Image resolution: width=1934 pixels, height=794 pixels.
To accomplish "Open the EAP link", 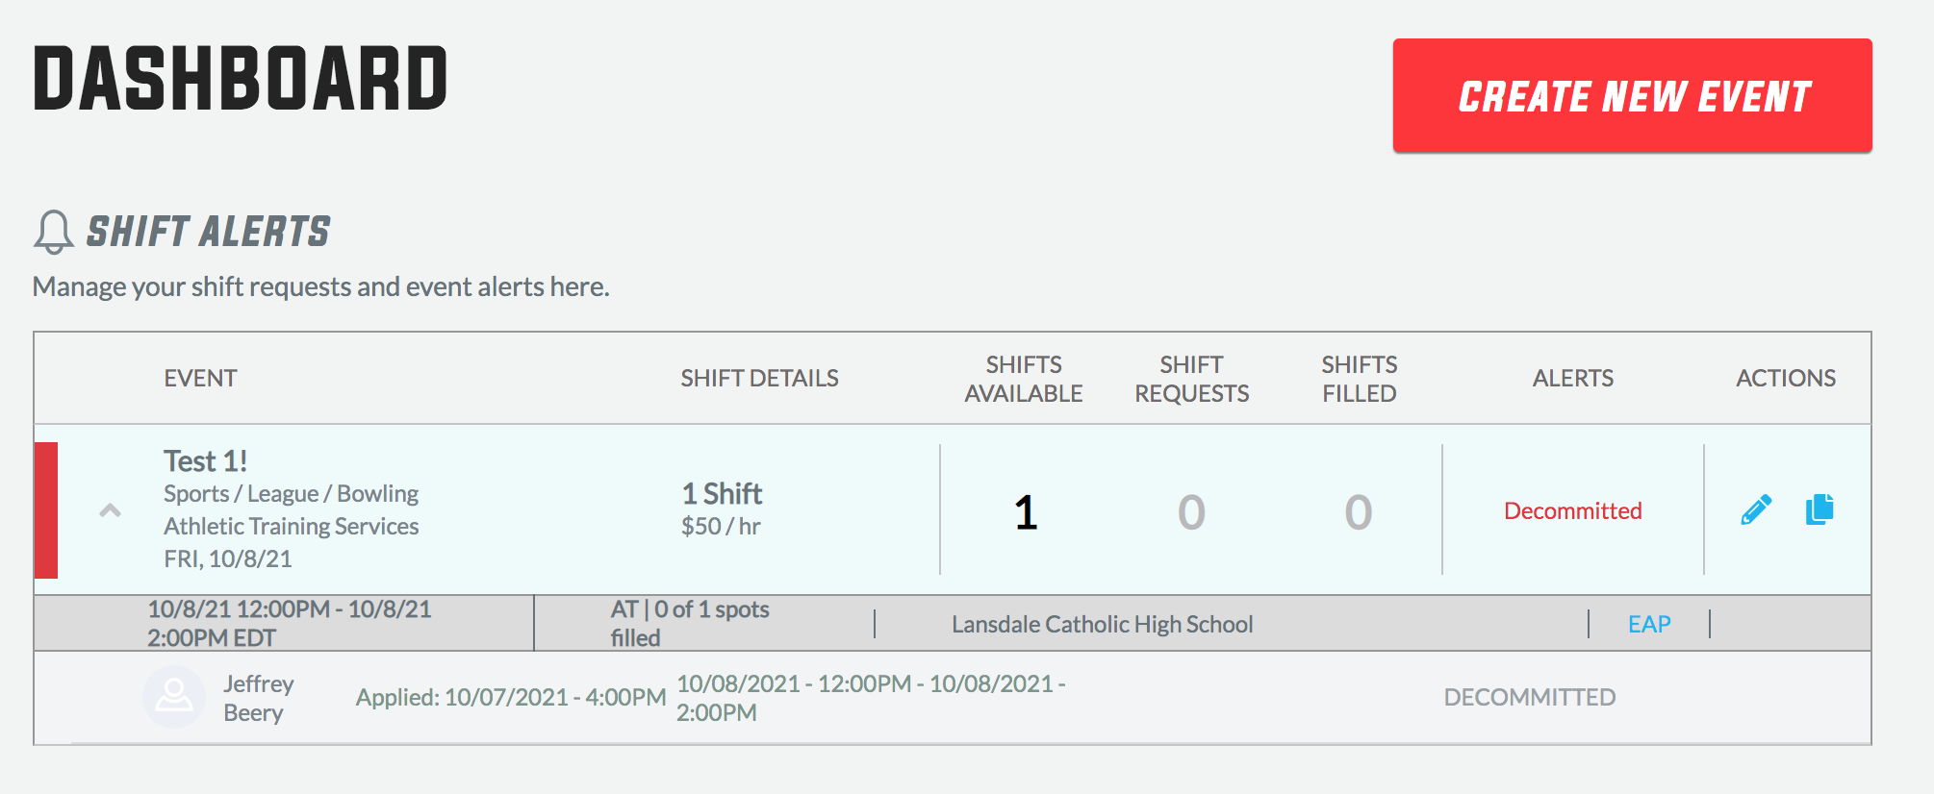I will pos(1649,624).
